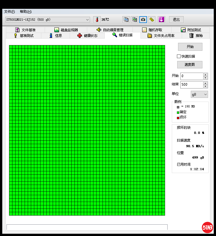The width and height of the screenshot is (216, 236).
Task: Switch to the 文件夹占用率 tab
Action: pyautogui.click(x=161, y=35)
